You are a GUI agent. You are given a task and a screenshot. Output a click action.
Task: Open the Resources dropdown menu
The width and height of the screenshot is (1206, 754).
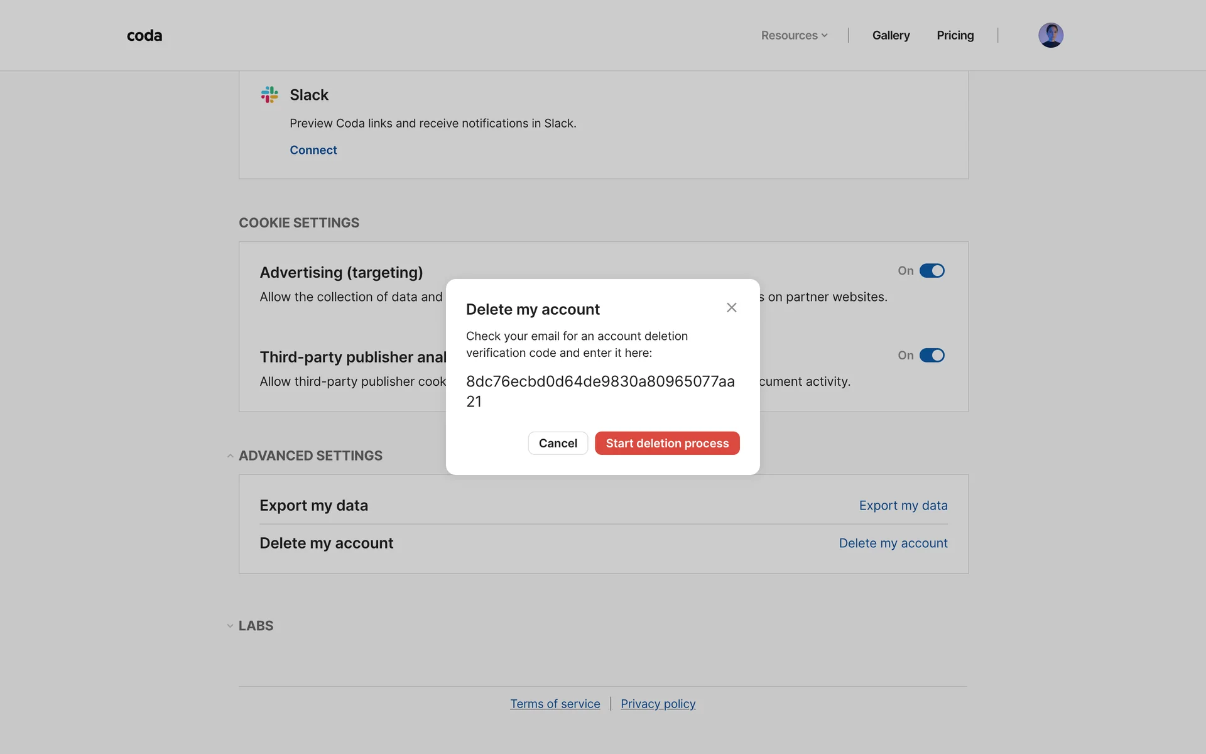794,36
